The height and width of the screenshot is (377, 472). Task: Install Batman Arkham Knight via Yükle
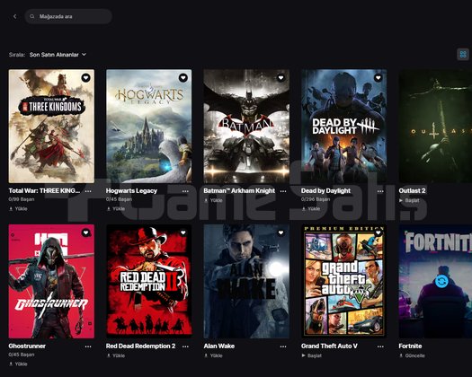(213, 200)
